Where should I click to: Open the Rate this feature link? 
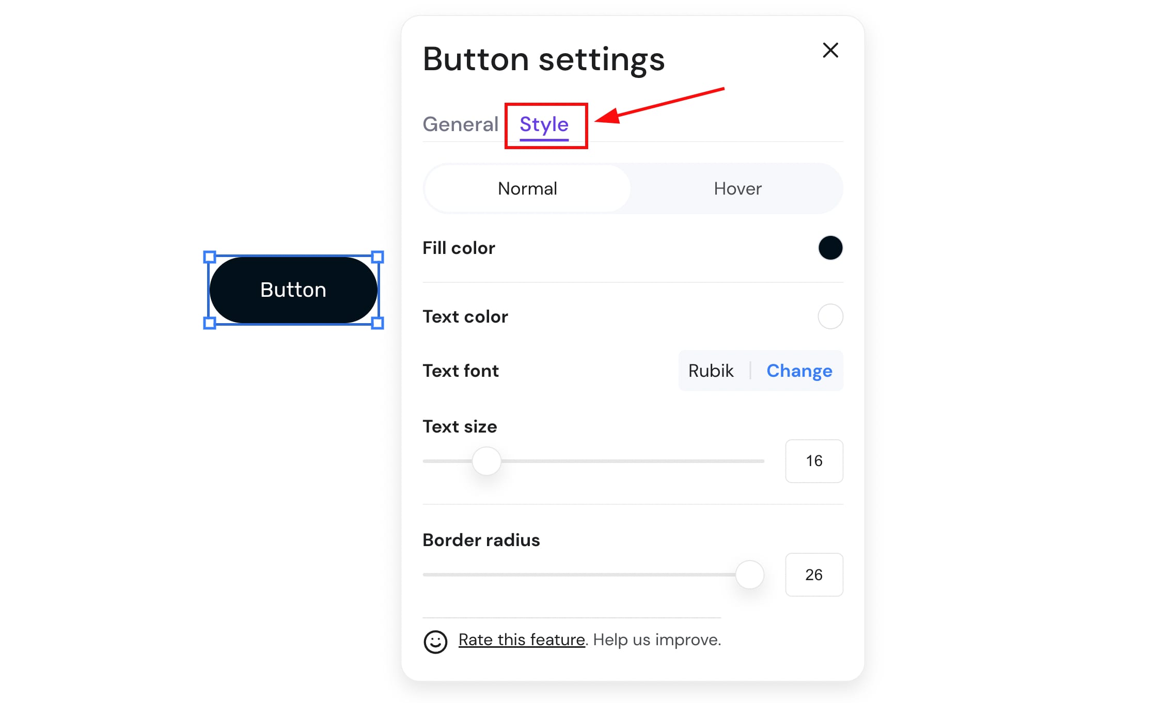click(x=522, y=640)
